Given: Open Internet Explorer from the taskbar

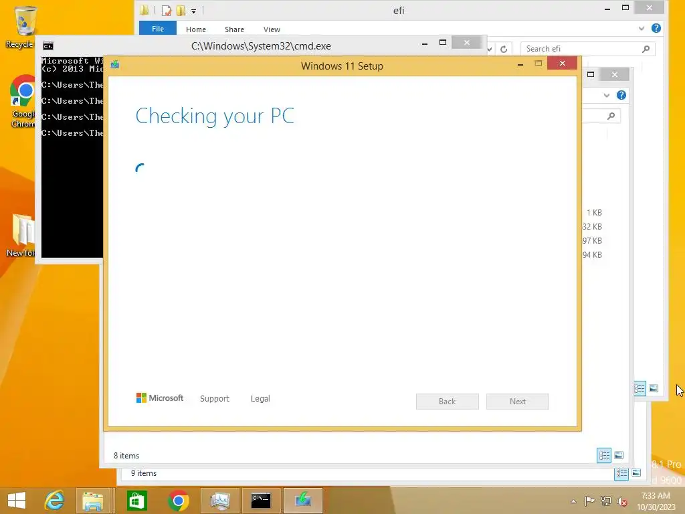Looking at the screenshot, I should pyautogui.click(x=54, y=501).
